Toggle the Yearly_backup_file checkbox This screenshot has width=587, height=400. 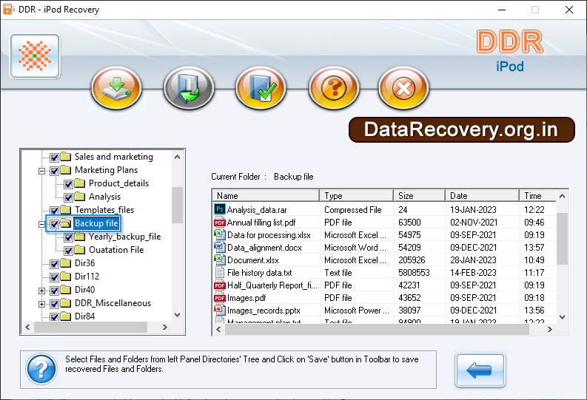(x=68, y=237)
